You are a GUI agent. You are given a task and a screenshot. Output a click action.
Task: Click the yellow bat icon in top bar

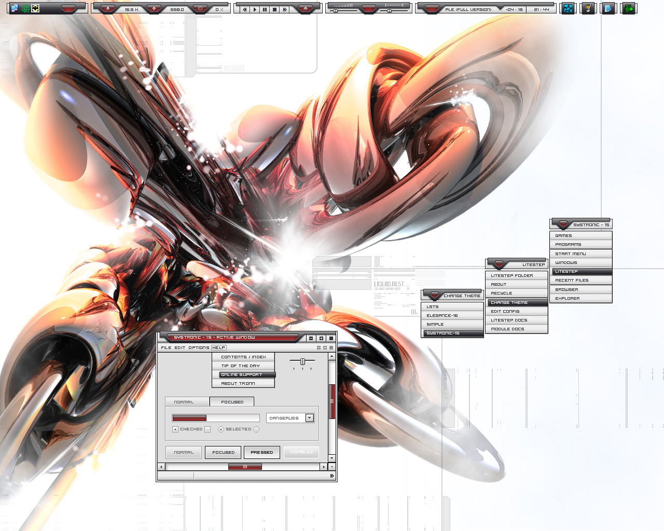[x=35, y=8]
